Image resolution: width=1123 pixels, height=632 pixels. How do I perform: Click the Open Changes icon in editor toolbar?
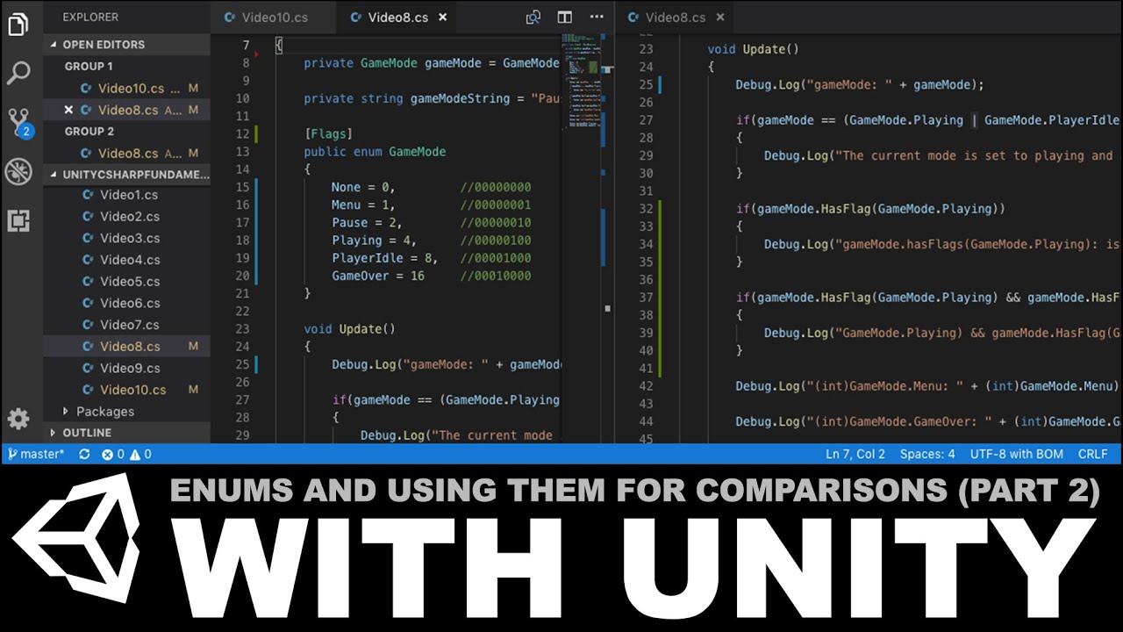click(x=533, y=17)
